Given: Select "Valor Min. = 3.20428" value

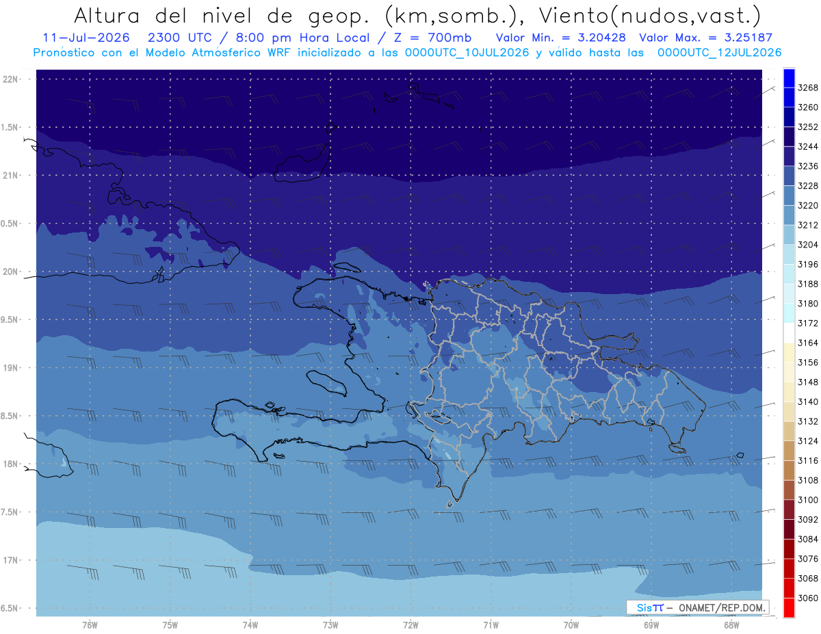Looking at the screenshot, I should [560, 38].
